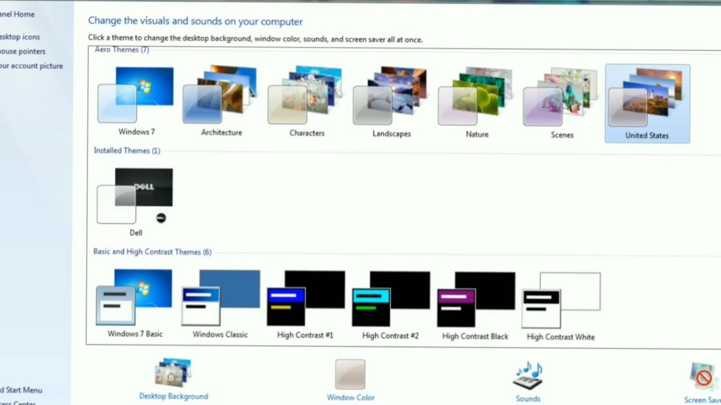
Task: Apply the installed Dell theme
Action: tap(136, 202)
